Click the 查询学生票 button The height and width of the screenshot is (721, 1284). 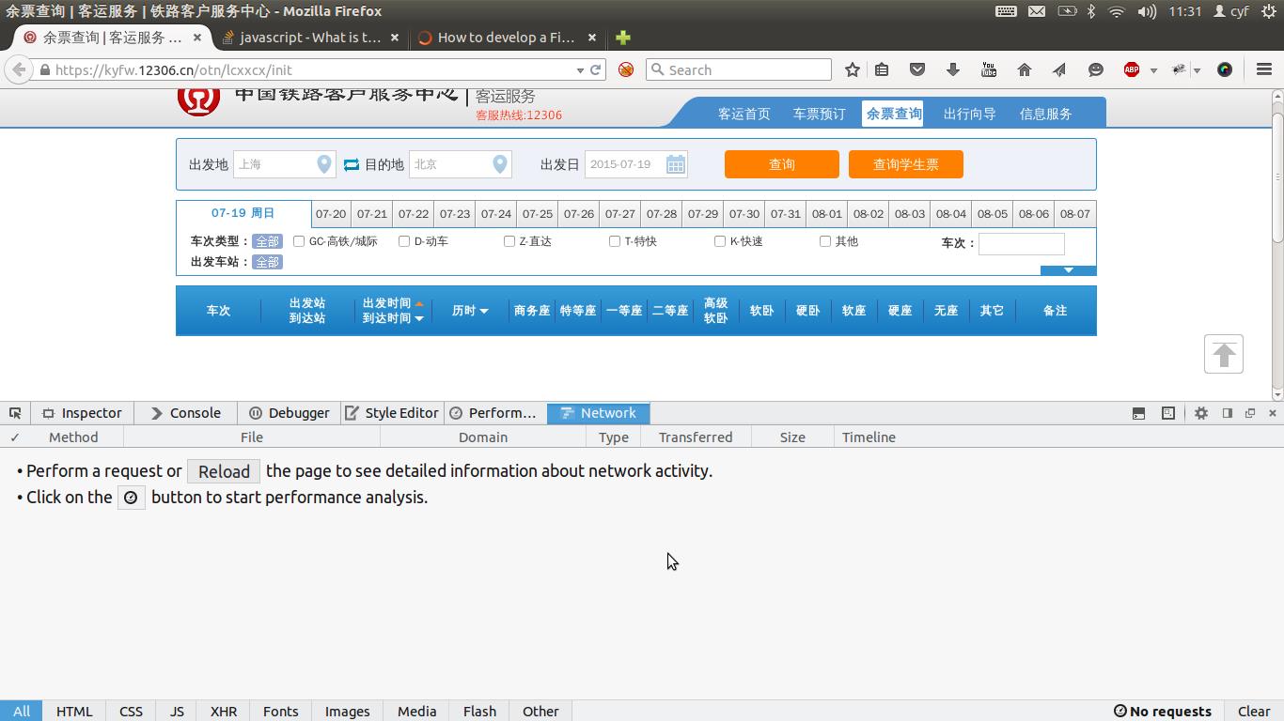(x=906, y=164)
